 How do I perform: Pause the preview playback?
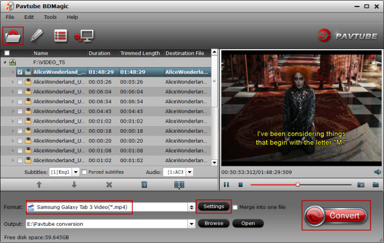pyautogui.click(x=226, y=185)
